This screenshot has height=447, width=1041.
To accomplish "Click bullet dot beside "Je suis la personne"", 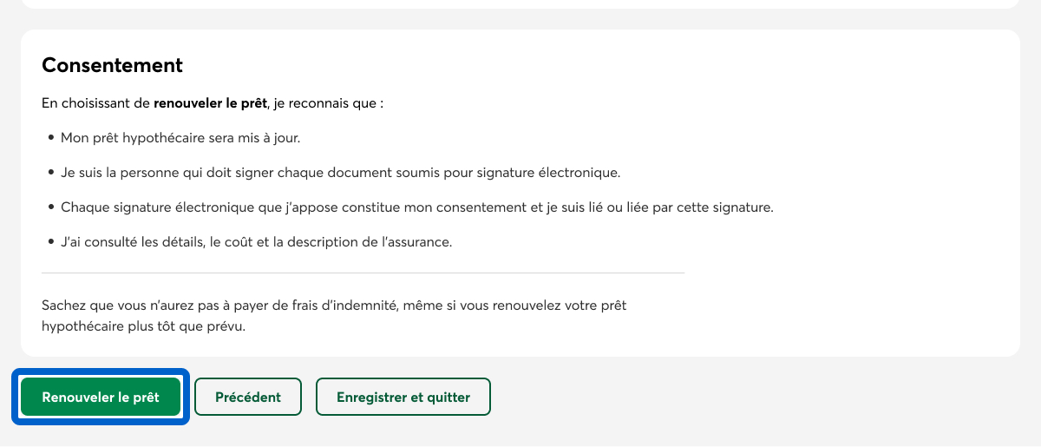I will pyautogui.click(x=51, y=173).
